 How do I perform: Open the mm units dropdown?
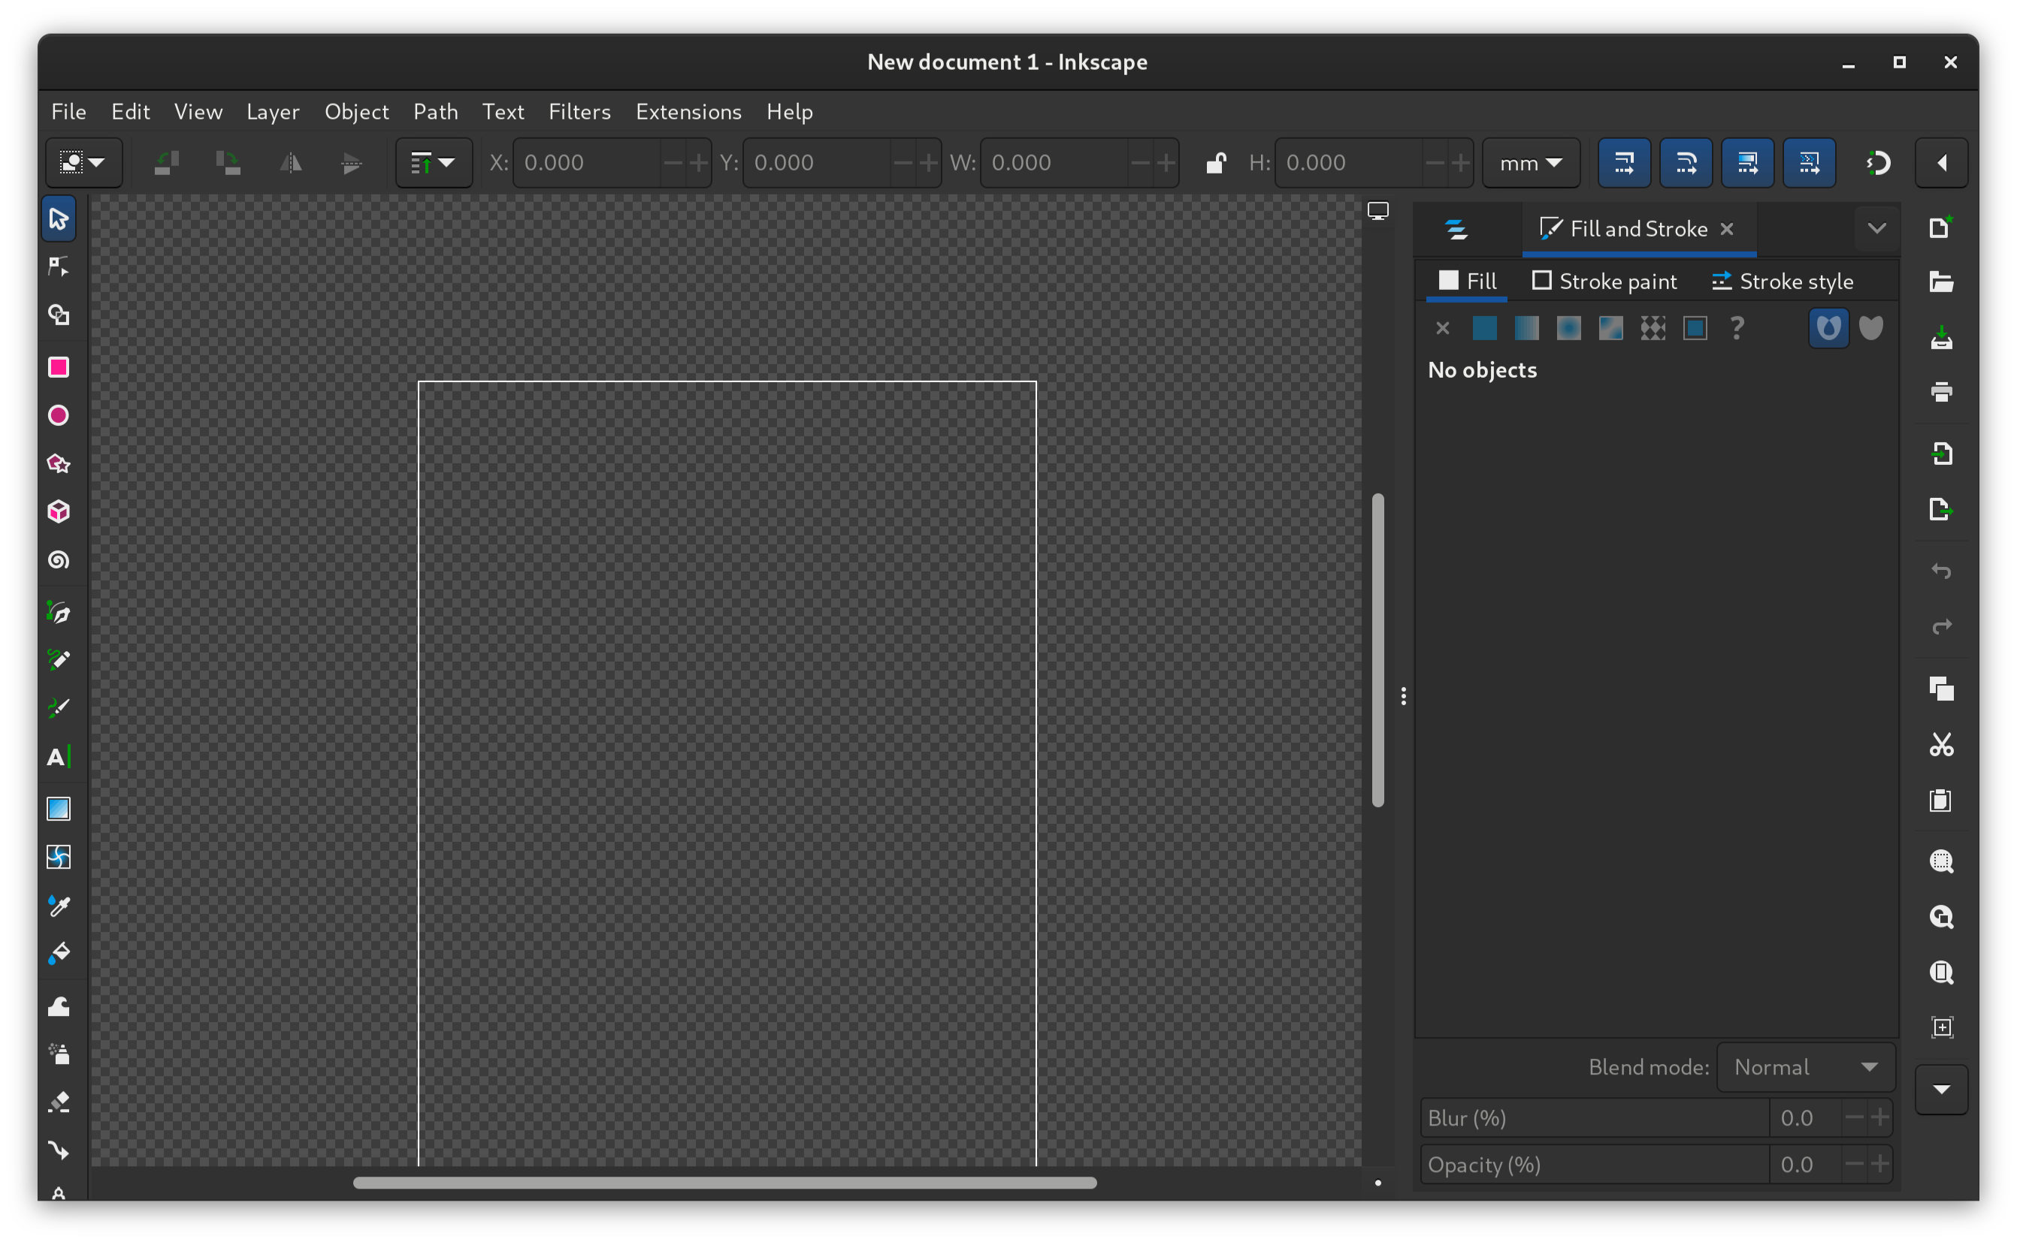click(1531, 163)
